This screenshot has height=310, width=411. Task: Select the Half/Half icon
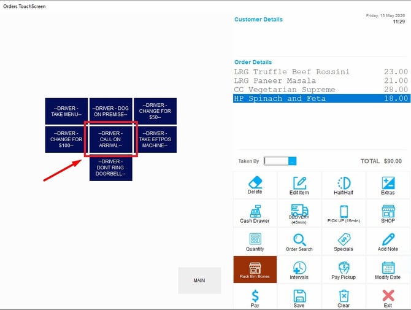point(344,183)
